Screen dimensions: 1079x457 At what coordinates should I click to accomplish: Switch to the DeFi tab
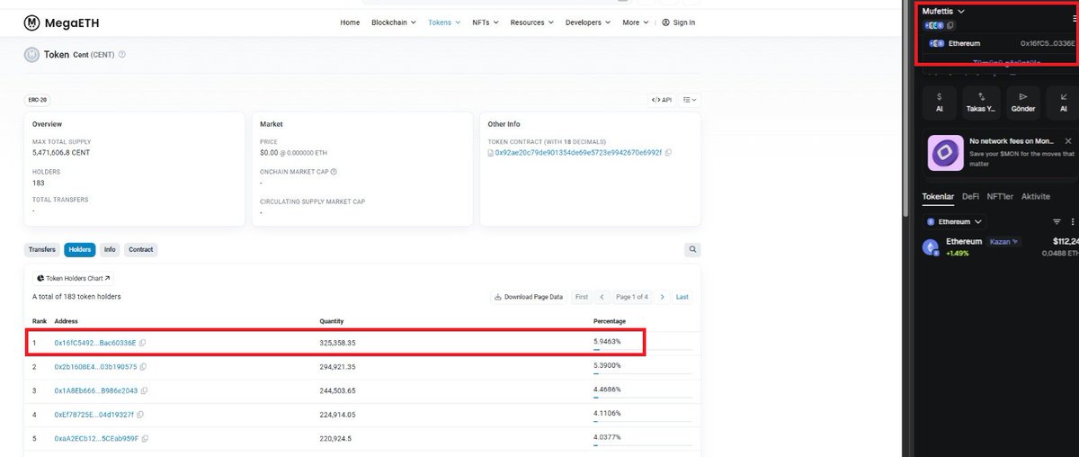970,196
